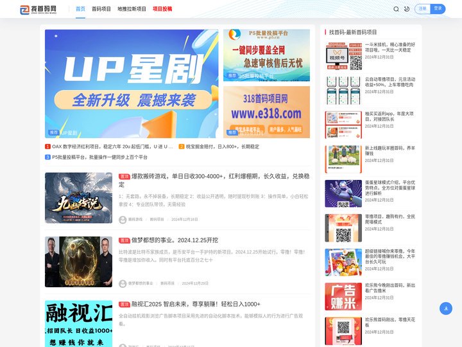The width and height of the screenshot is (462, 347).
Task: Click the red number 1 rank badge
Action: click(x=47, y=147)
